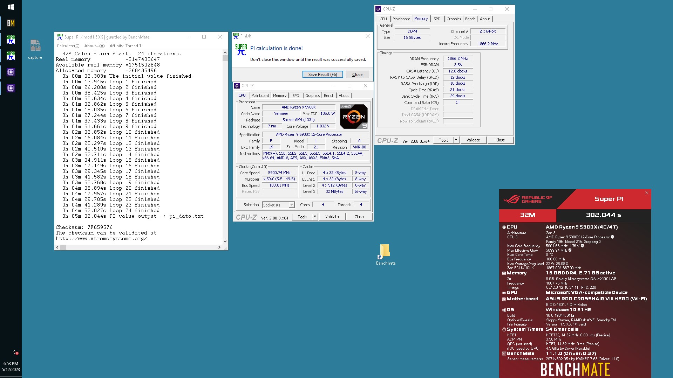This screenshot has height=378, width=673.
Task: Click Super PI horizontal scrollbar right arrow
Action: (219, 247)
